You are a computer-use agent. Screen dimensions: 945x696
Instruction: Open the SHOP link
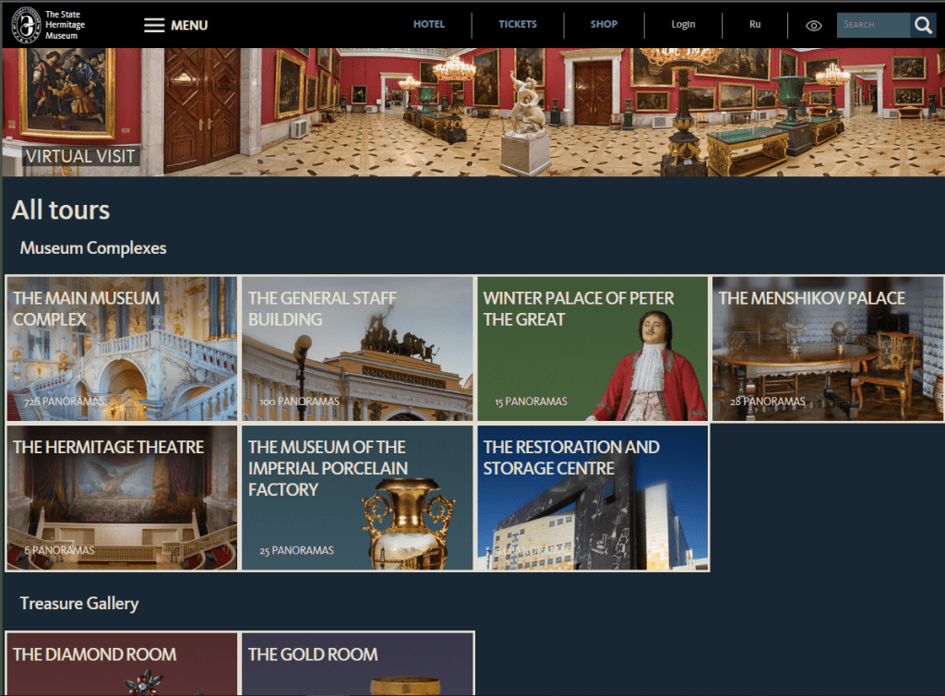click(604, 24)
